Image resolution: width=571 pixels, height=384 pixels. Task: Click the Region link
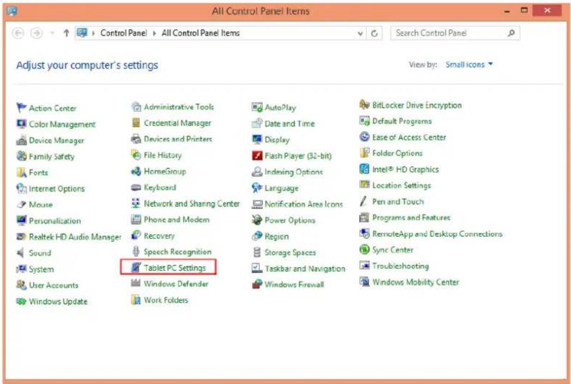pos(277,236)
